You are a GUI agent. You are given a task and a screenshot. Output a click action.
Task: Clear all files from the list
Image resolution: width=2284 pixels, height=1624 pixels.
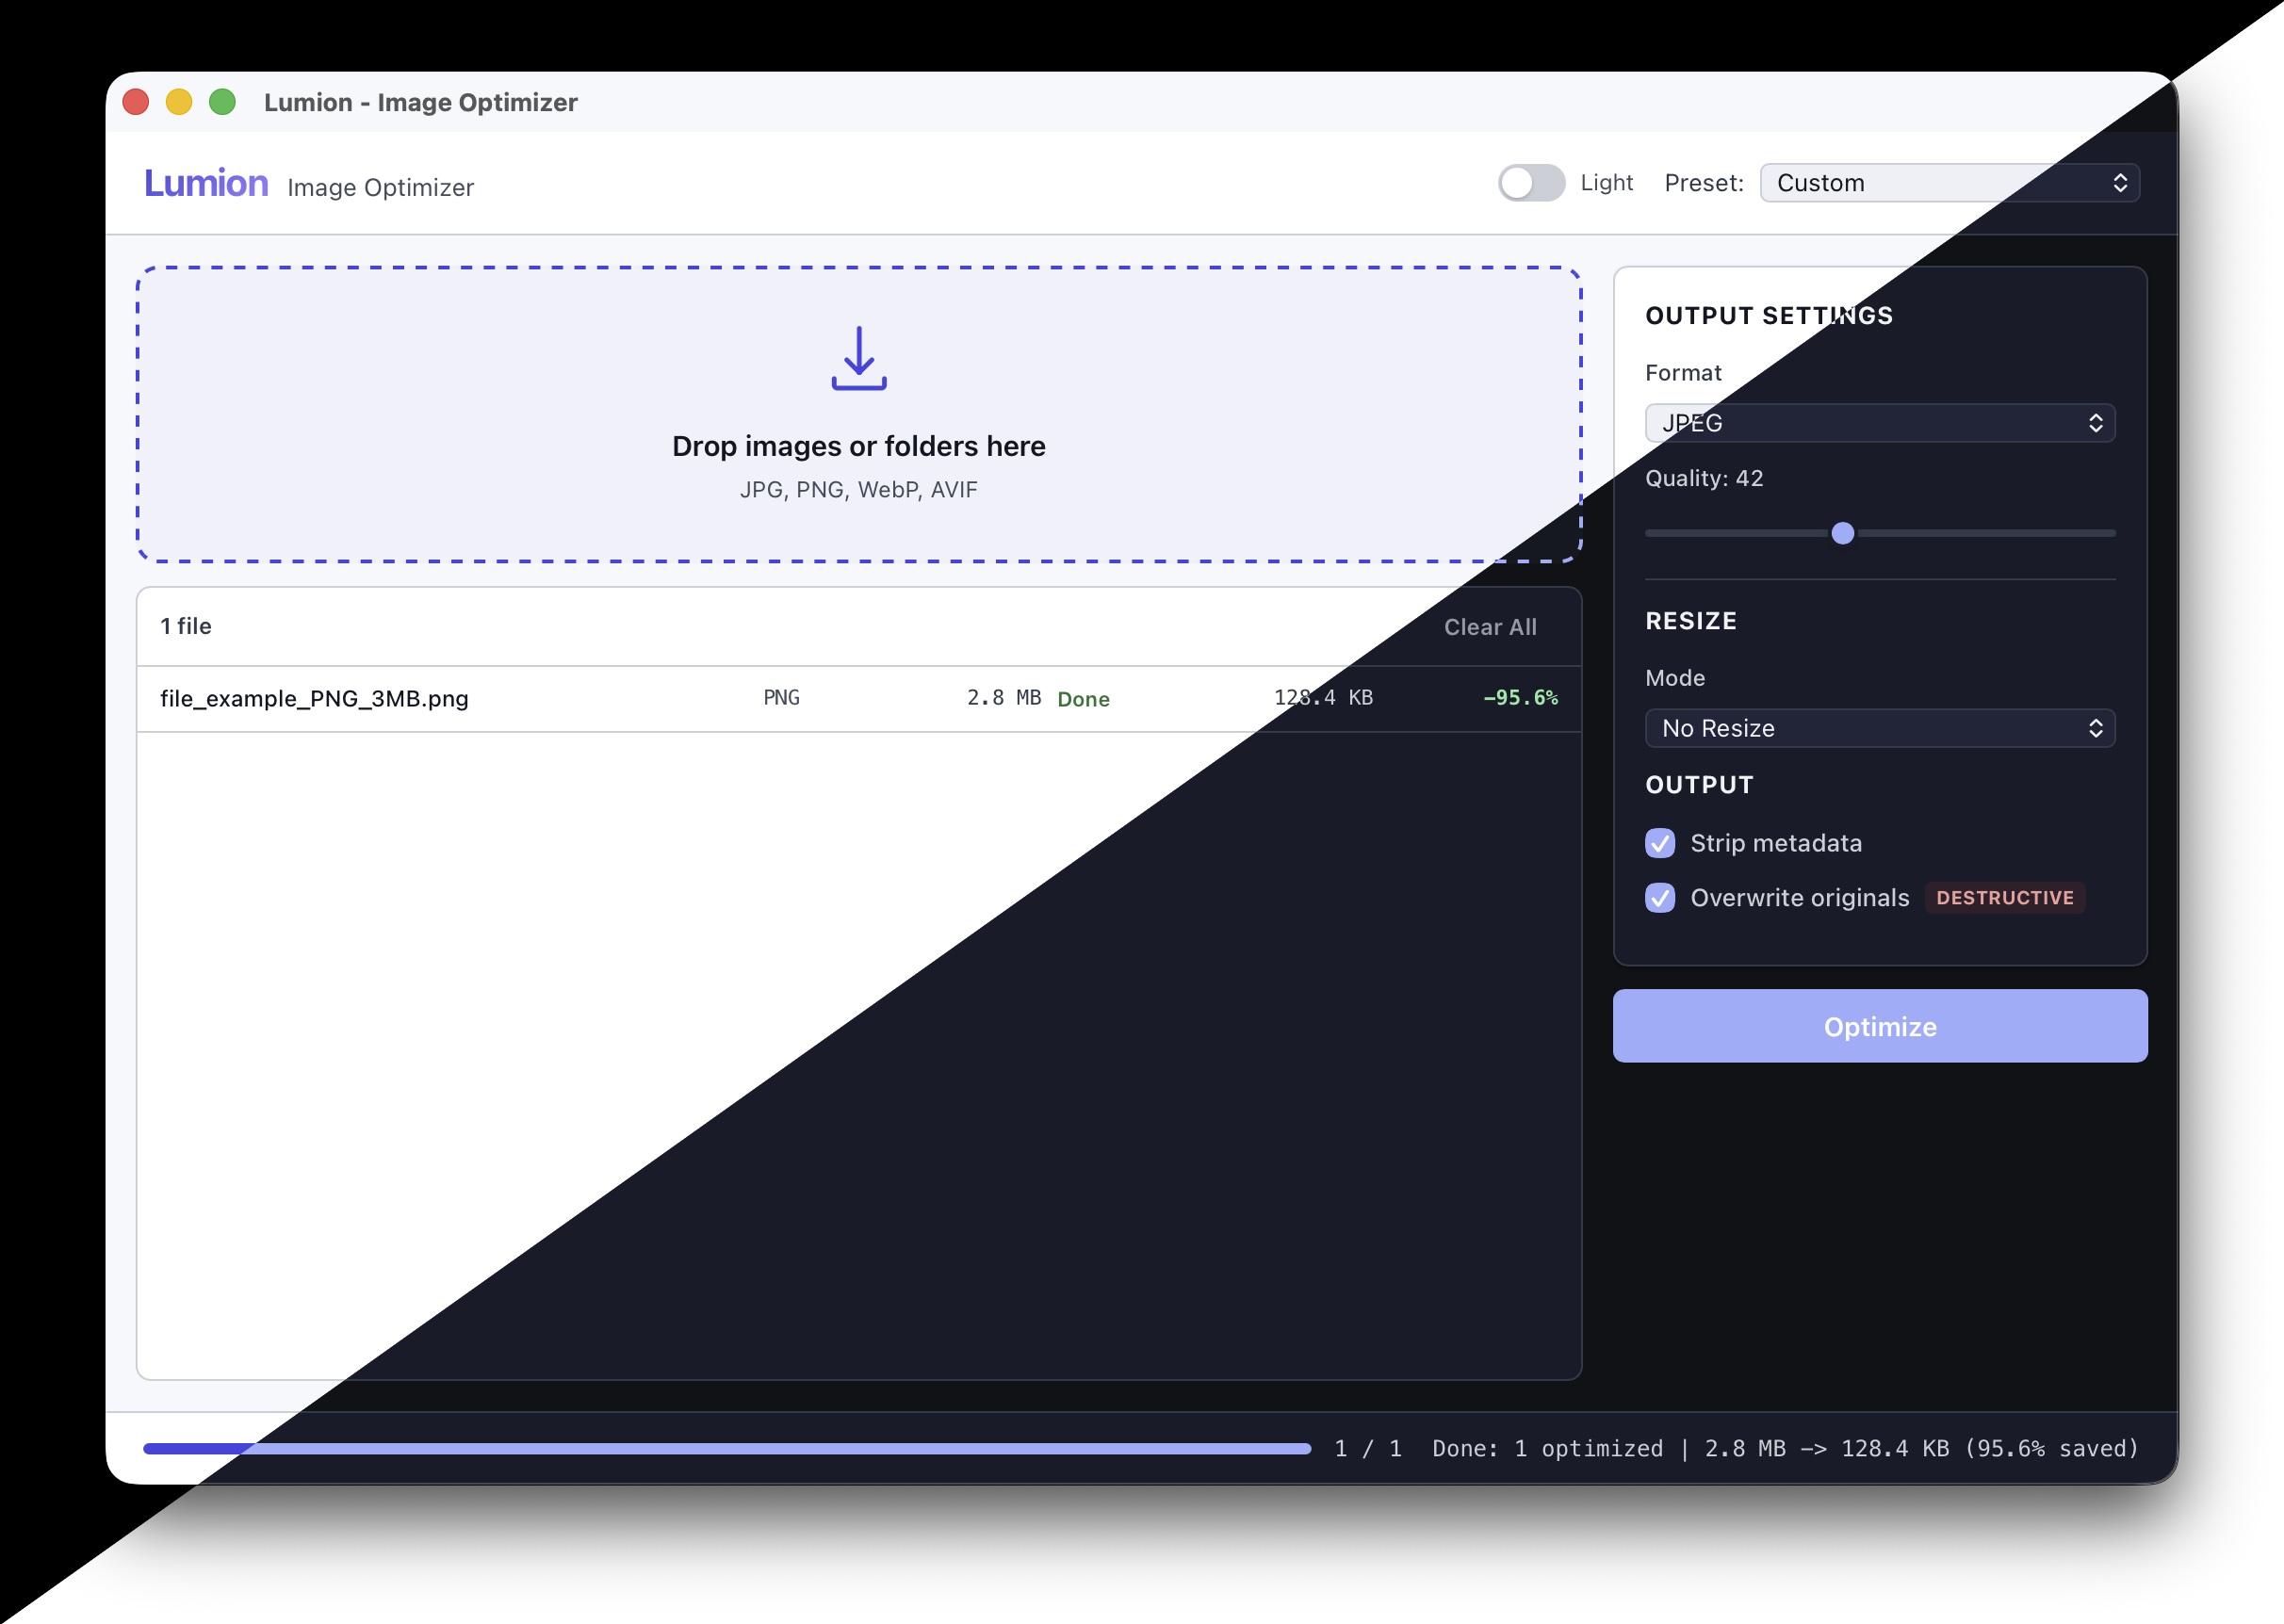(1490, 627)
